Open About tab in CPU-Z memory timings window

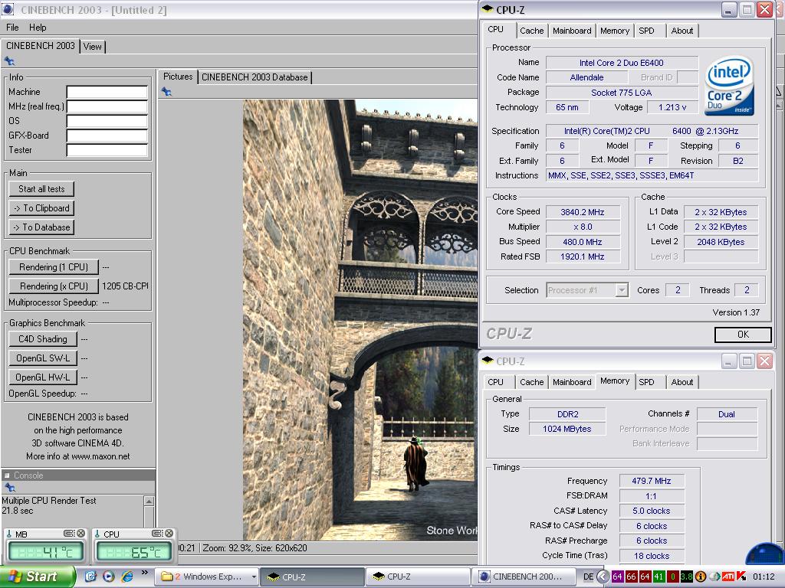(682, 382)
